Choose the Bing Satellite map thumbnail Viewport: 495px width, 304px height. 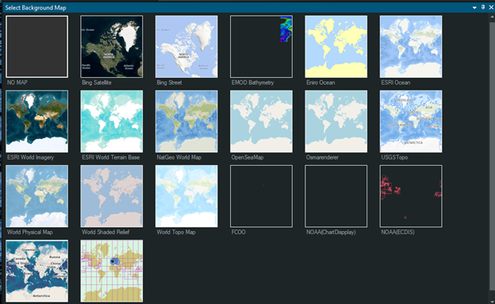[111, 47]
